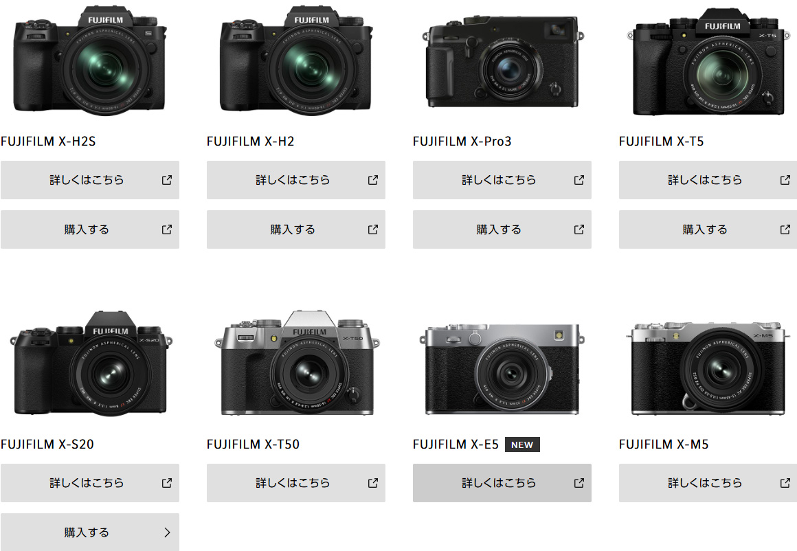Click the FUJIFILM X-E5 product title
This screenshot has height=551, width=797.
tap(456, 445)
